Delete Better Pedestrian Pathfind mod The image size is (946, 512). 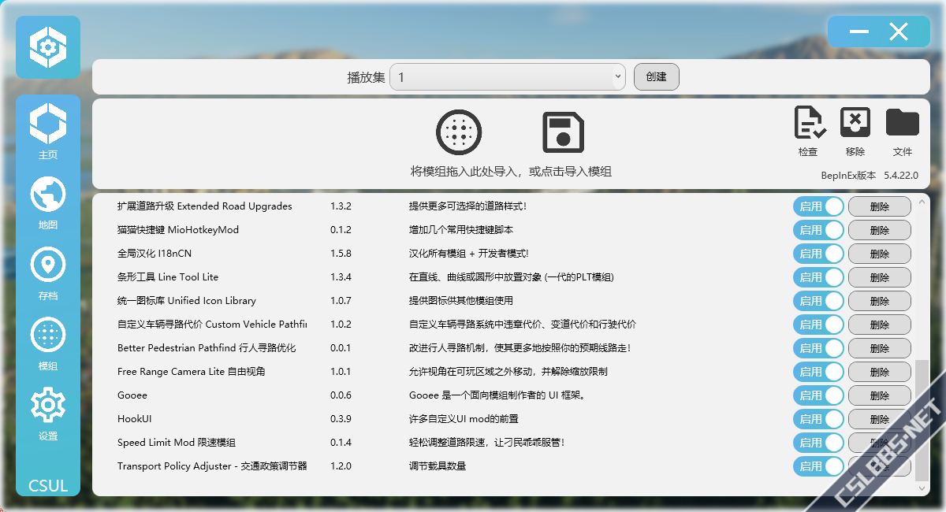click(x=880, y=348)
